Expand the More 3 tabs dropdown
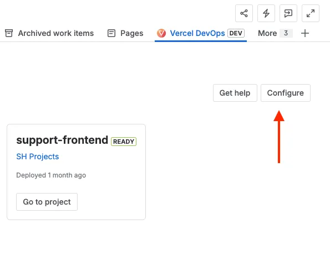 point(275,33)
